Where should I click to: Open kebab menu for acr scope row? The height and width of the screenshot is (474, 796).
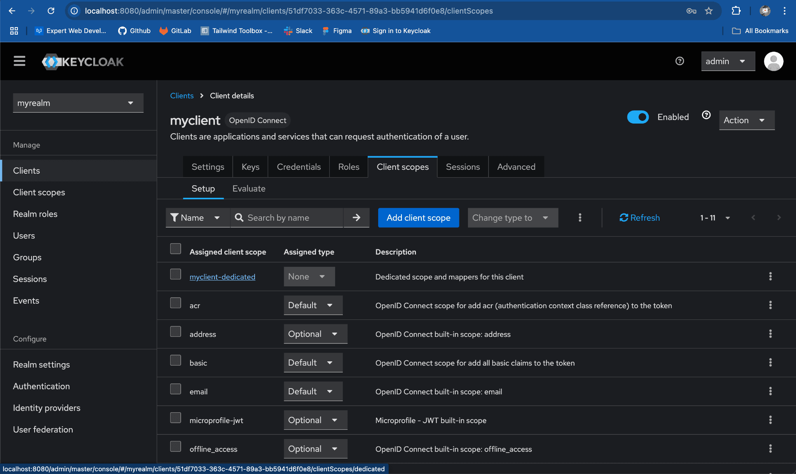pos(770,305)
